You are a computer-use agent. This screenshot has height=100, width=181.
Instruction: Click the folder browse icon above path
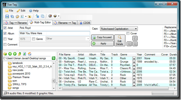tap(5, 54)
